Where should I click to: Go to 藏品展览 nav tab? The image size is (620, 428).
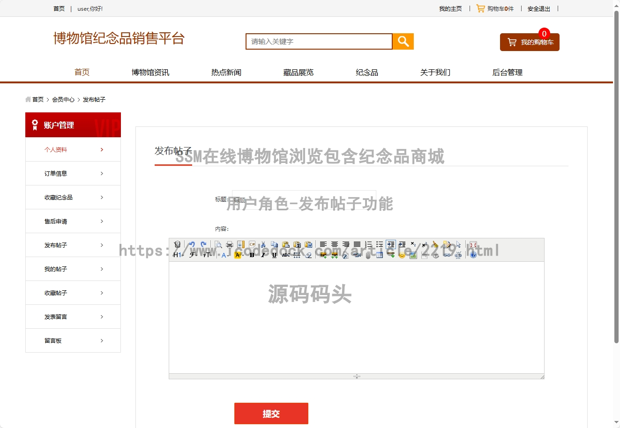(298, 72)
